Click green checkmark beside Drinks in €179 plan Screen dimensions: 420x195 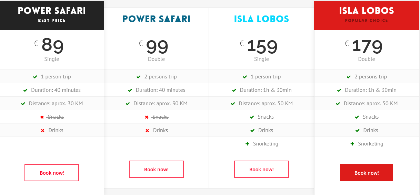[357, 131]
